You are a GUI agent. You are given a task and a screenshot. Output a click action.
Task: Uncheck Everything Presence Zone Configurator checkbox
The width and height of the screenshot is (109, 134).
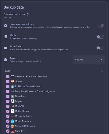click(x=8, y=91)
